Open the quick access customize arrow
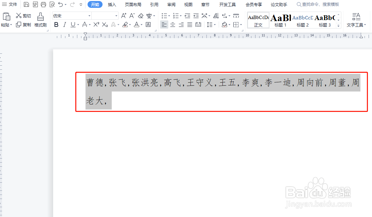 point(81,4)
